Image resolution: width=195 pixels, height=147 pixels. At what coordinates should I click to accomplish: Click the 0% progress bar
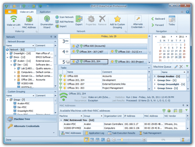pyautogui.click(x=163, y=140)
